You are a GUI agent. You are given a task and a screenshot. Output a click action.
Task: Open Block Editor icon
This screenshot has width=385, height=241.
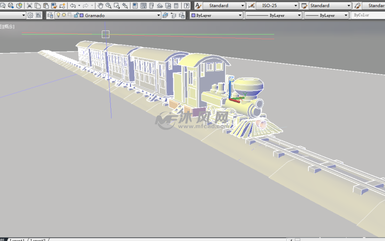point(62,6)
